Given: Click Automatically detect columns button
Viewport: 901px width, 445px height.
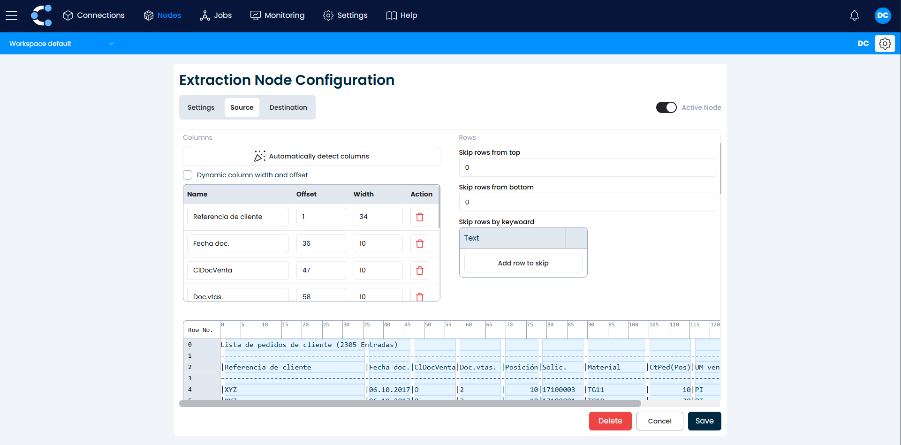Looking at the screenshot, I should [311, 156].
